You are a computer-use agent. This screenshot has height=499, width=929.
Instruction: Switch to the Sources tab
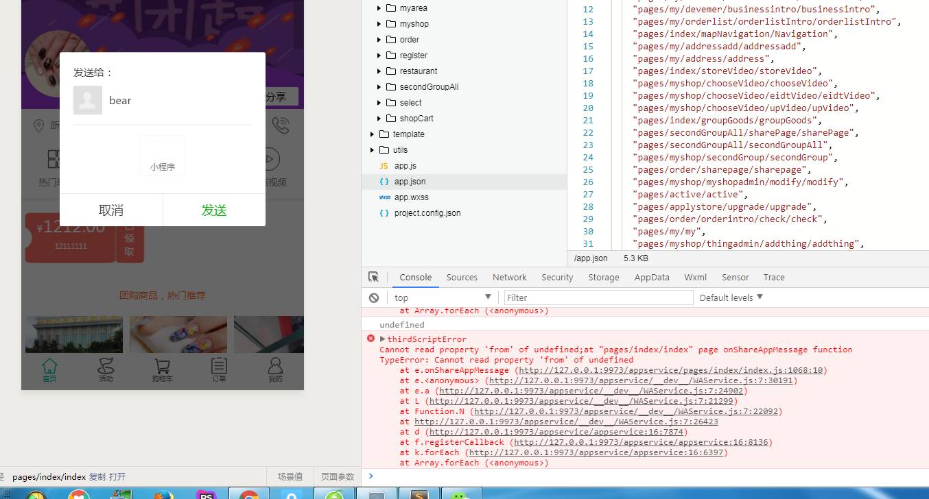462,277
